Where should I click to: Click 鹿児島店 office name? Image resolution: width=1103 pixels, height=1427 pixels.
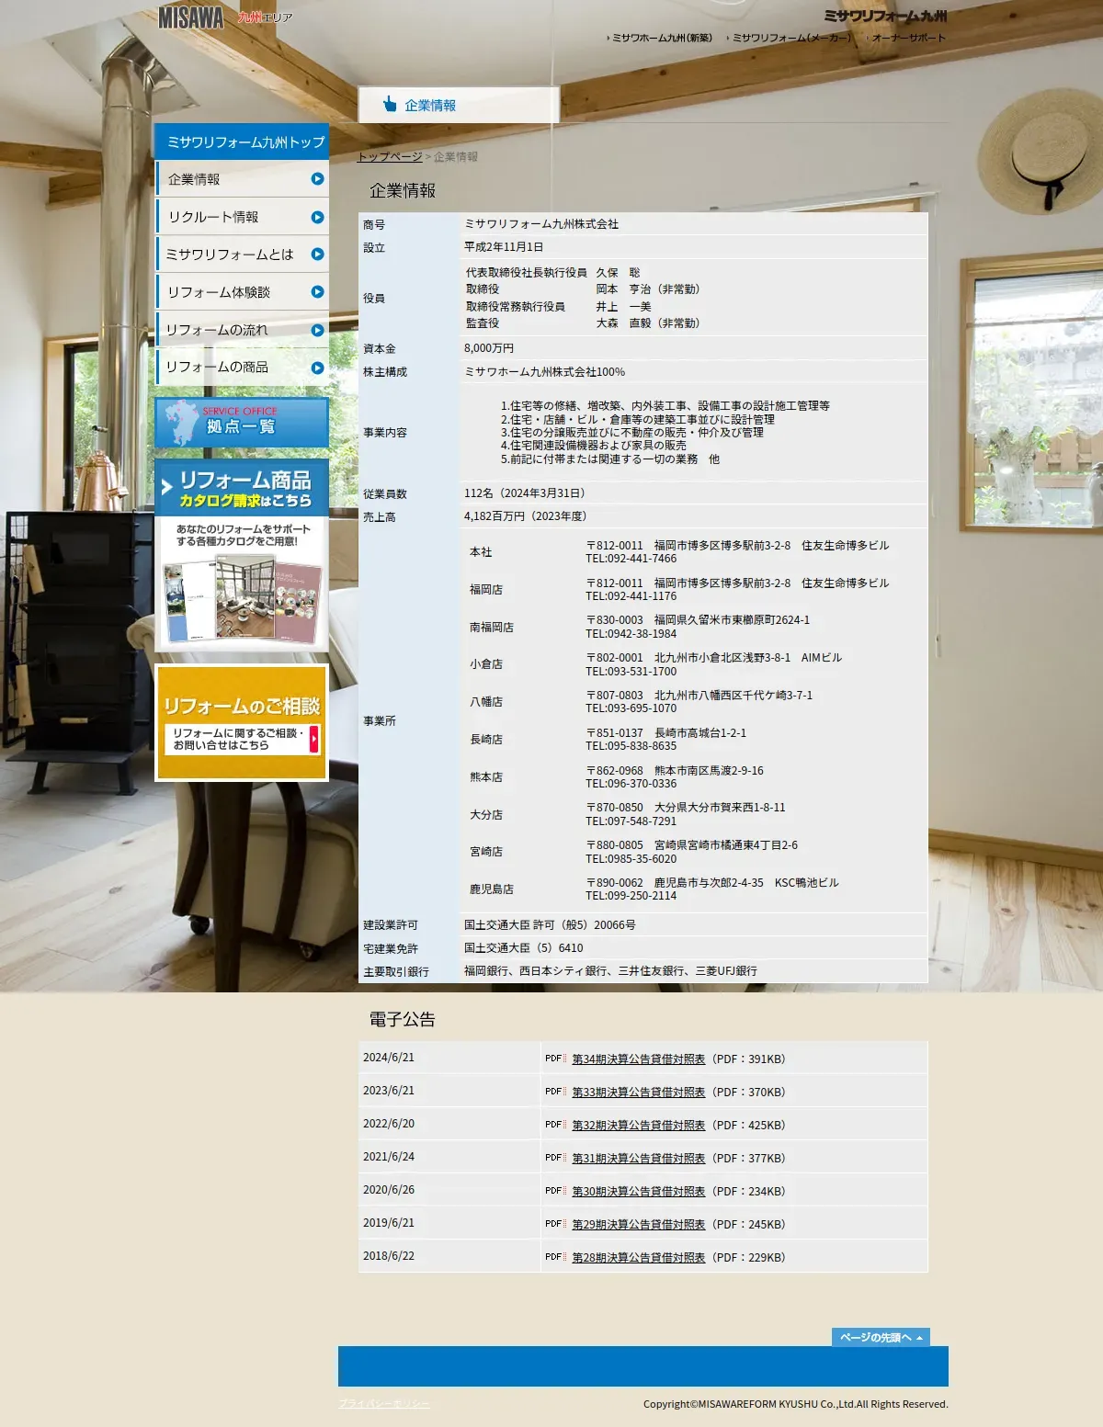click(x=492, y=889)
